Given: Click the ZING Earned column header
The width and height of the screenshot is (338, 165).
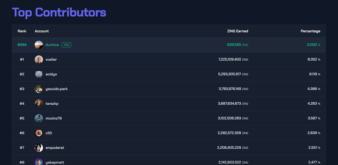Looking at the screenshot, I should [238, 31].
